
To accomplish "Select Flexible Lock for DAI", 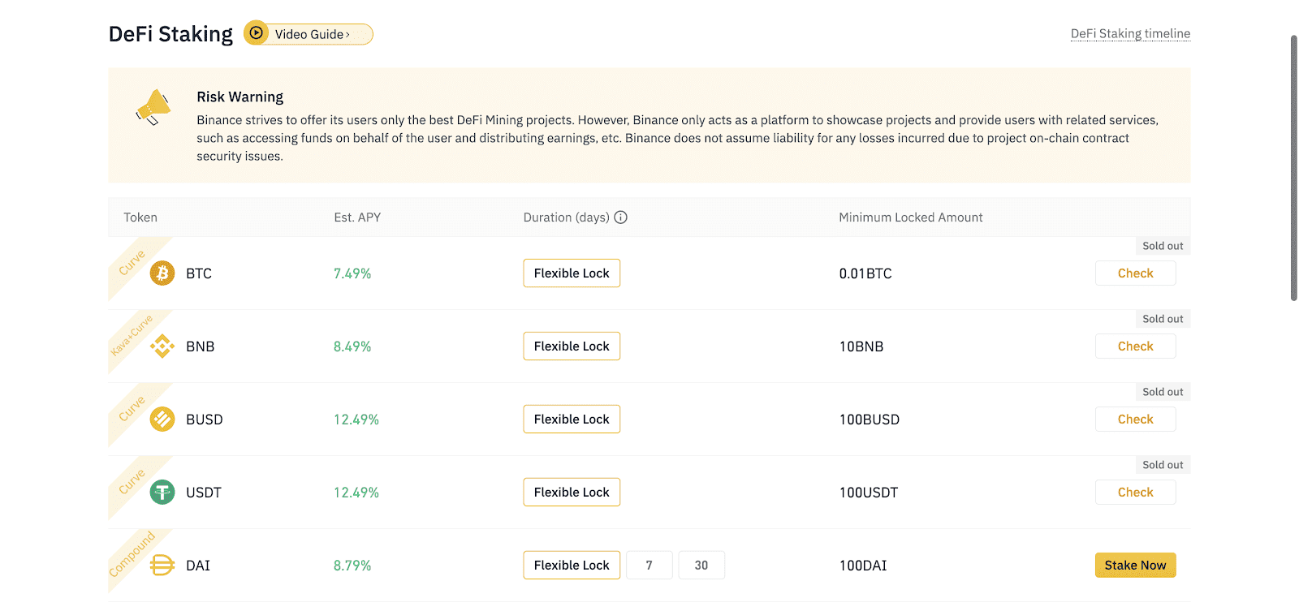I will click(572, 566).
